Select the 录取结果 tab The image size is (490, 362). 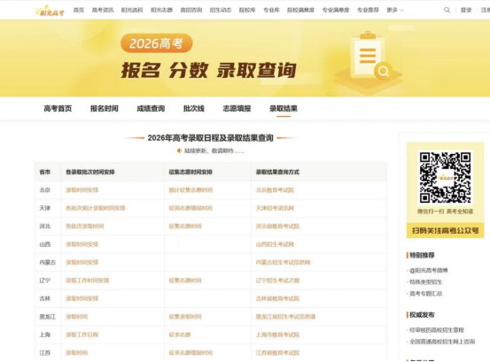[x=284, y=109]
